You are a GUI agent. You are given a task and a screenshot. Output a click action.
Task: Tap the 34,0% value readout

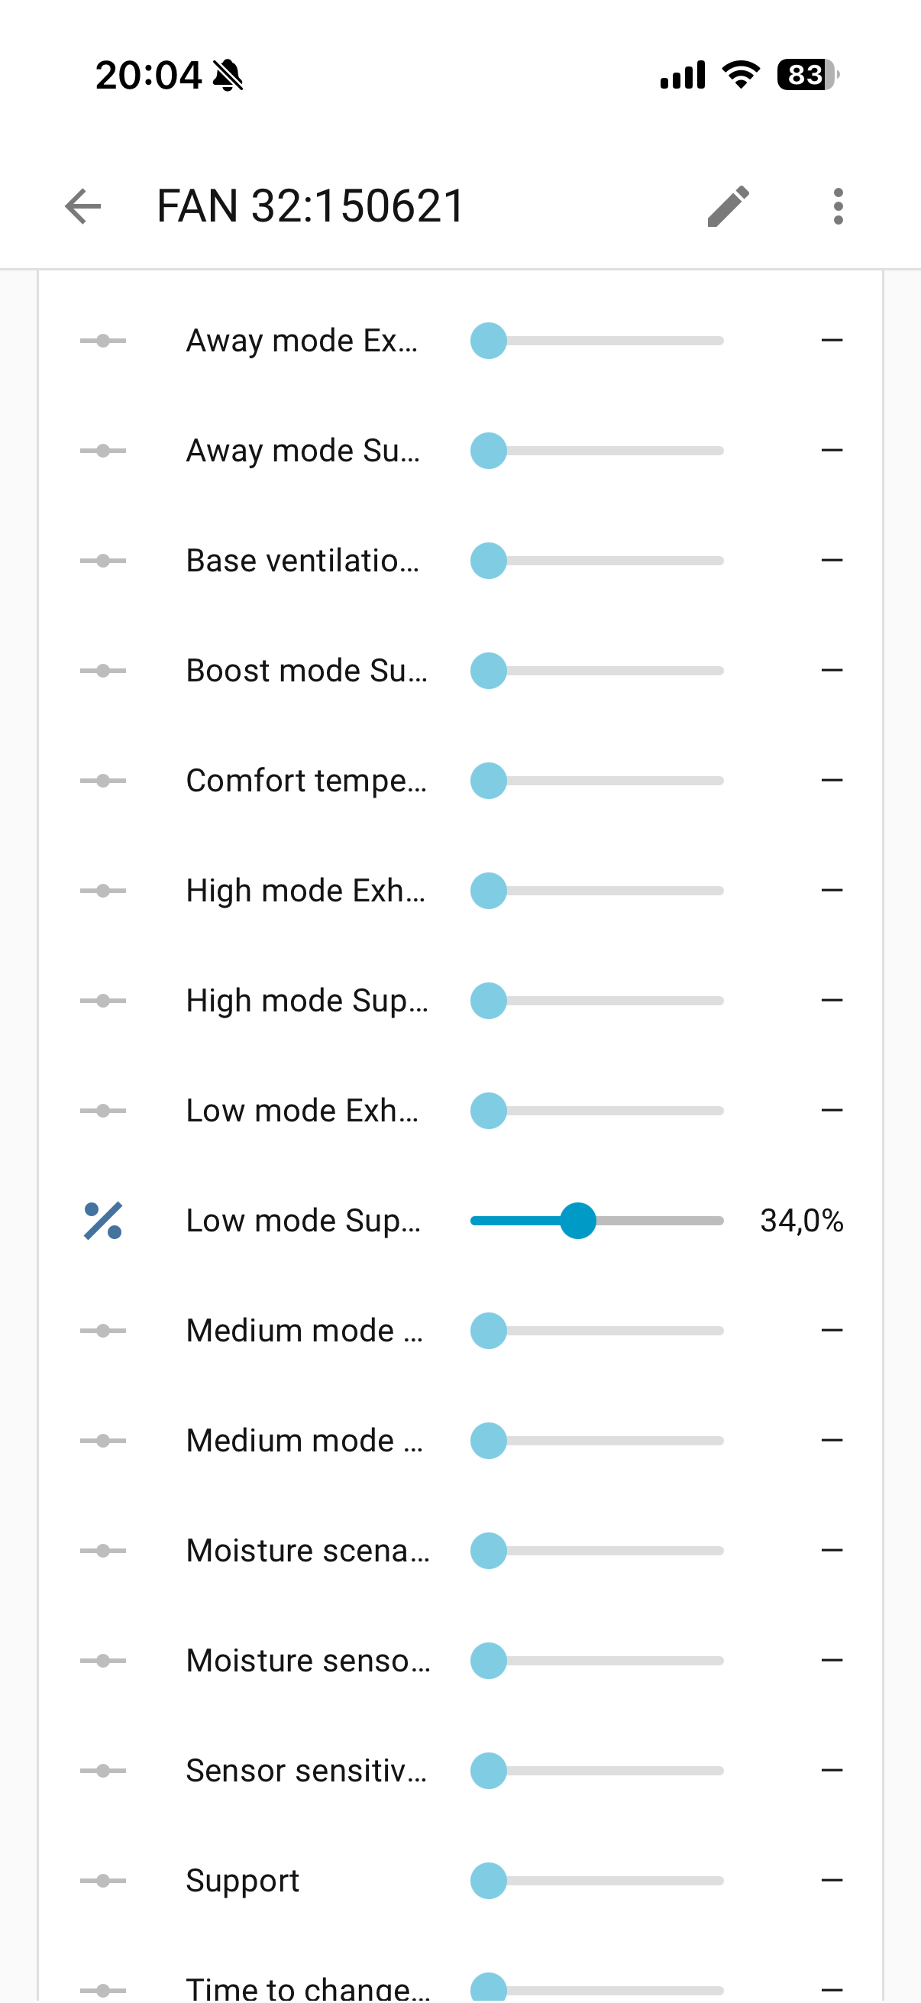(x=801, y=1221)
